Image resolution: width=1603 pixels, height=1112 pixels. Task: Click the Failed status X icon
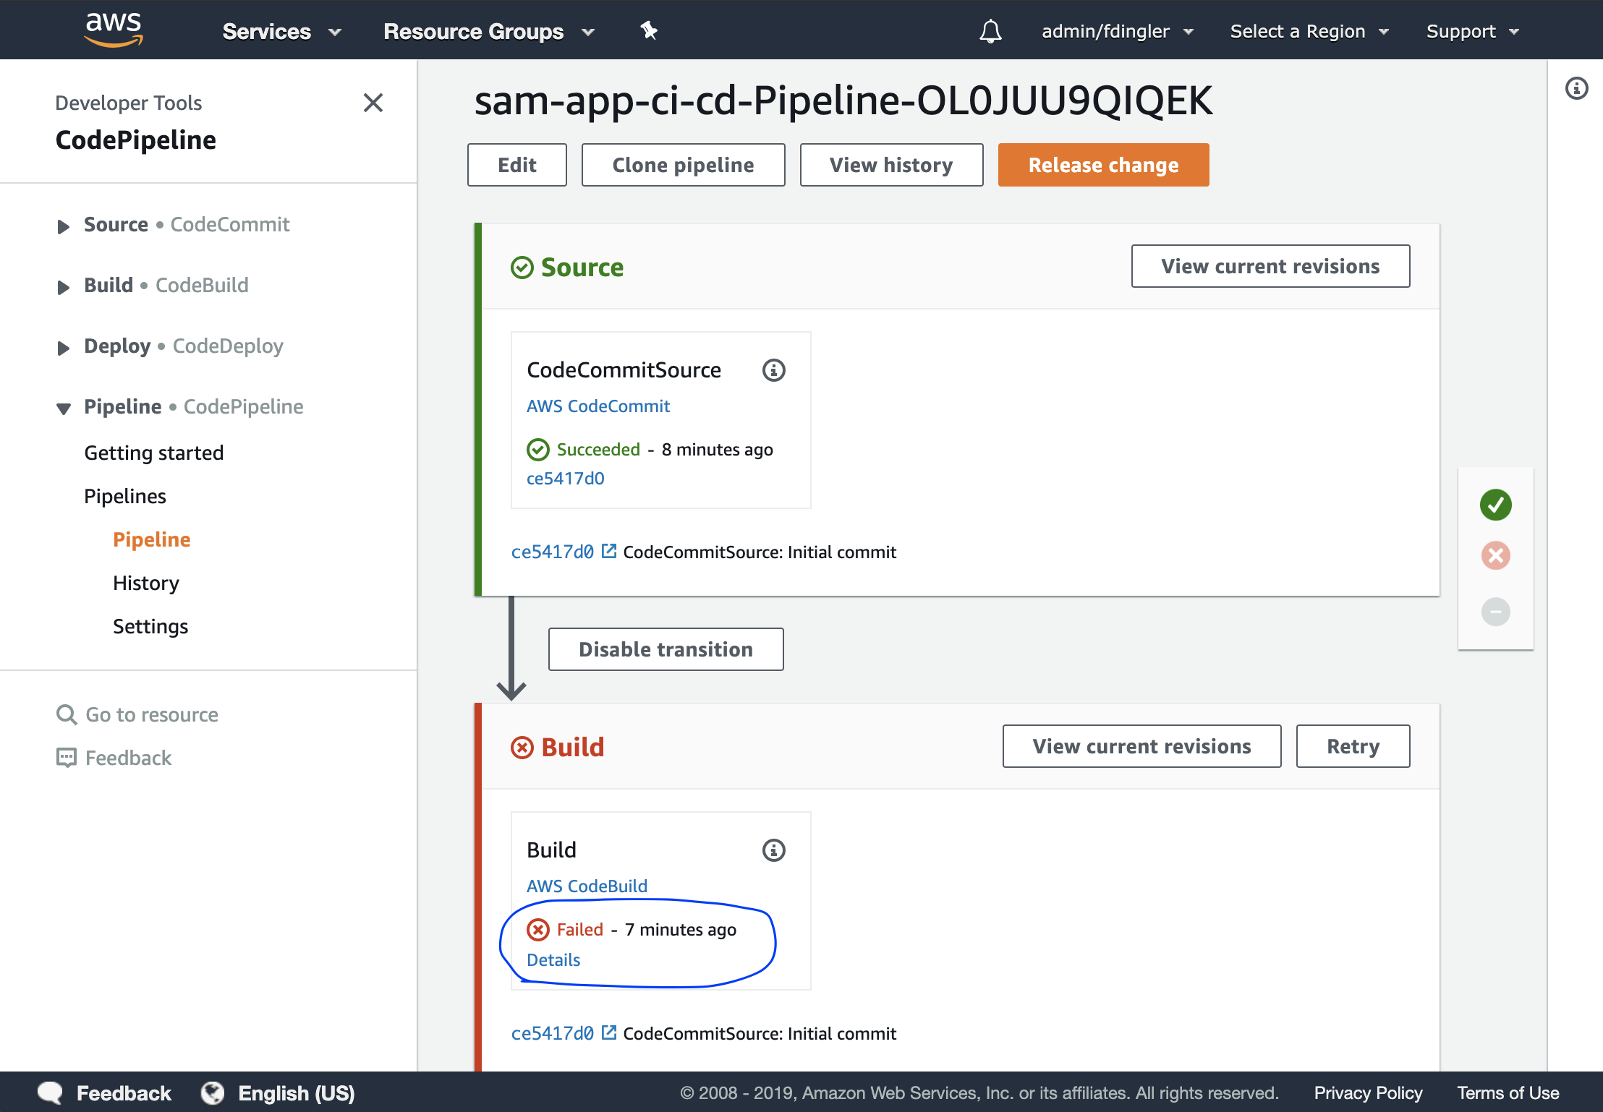538,930
